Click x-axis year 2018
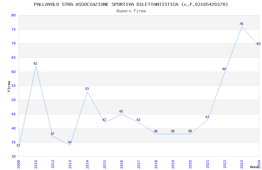262x170 pixels. point(156,164)
